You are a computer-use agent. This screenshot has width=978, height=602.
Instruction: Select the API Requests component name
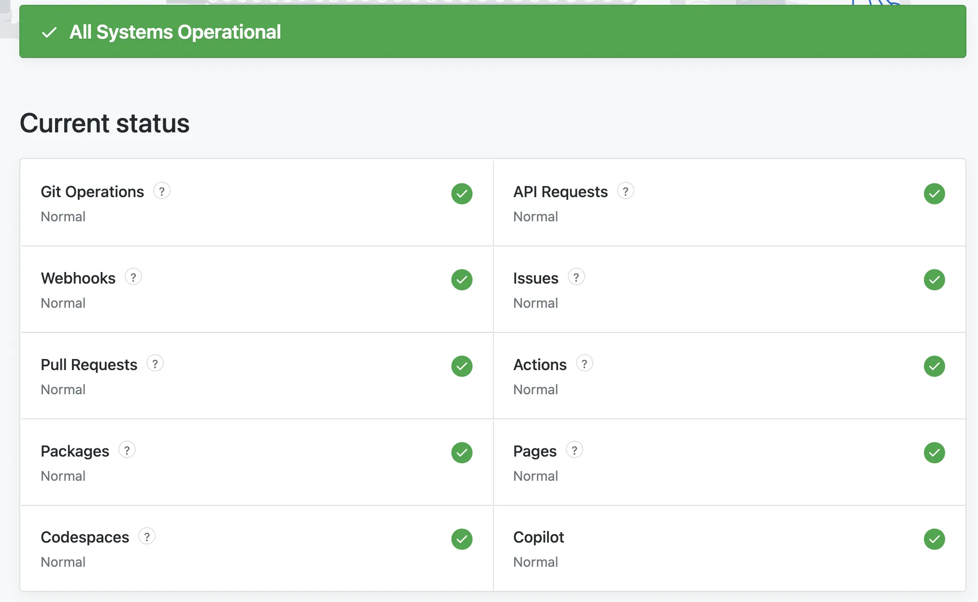pos(561,192)
